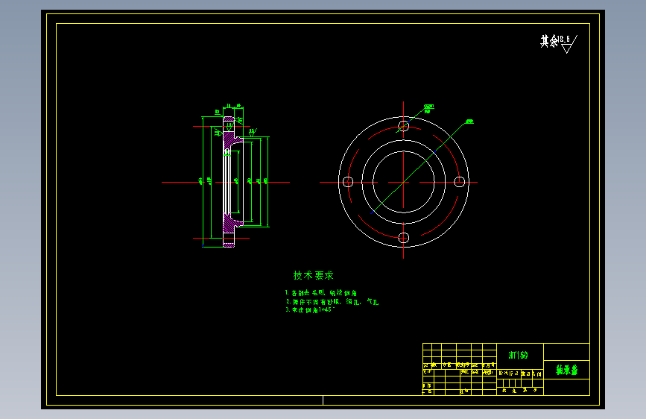Click the 其余 surface roughness note

click(x=549, y=41)
